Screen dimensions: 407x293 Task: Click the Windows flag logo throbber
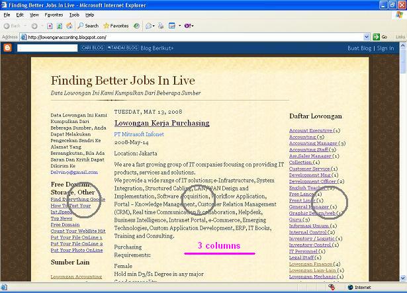tap(400, 15)
